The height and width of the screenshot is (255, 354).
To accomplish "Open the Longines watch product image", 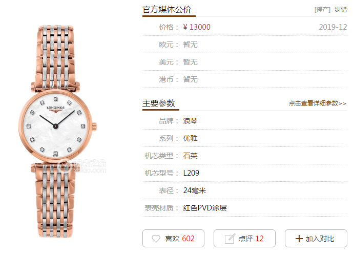I will (x=57, y=131).
